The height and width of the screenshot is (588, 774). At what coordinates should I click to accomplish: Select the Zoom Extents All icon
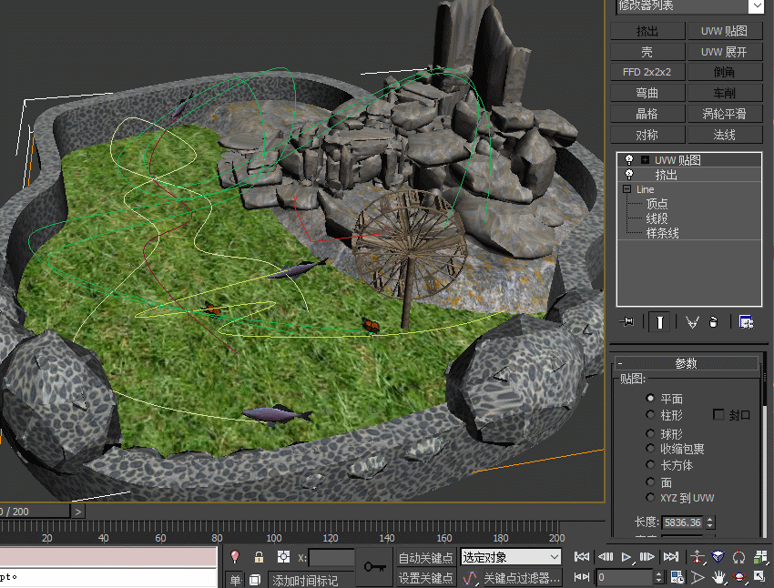[x=760, y=556]
